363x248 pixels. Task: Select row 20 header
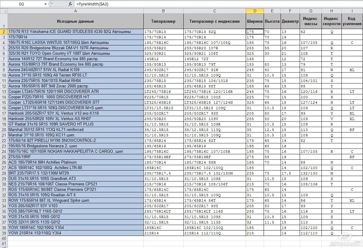click(4, 130)
